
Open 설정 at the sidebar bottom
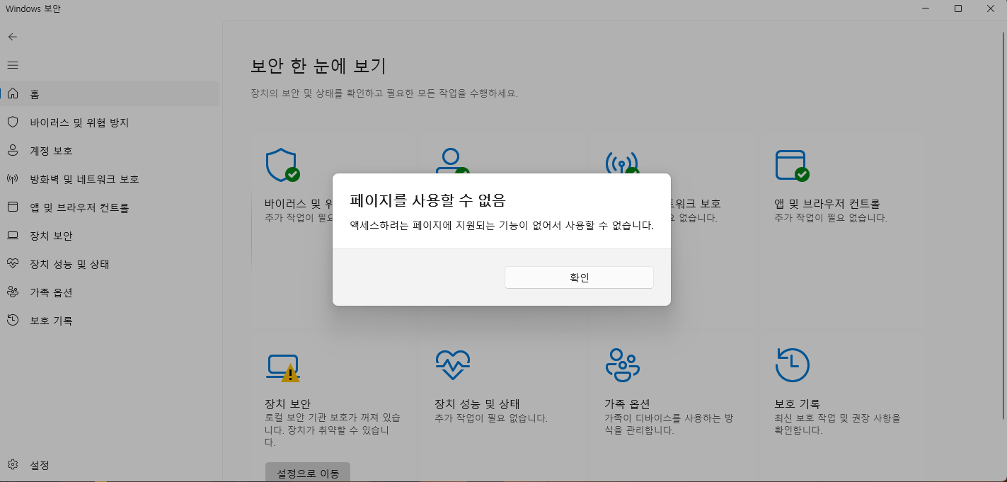[x=111, y=465]
